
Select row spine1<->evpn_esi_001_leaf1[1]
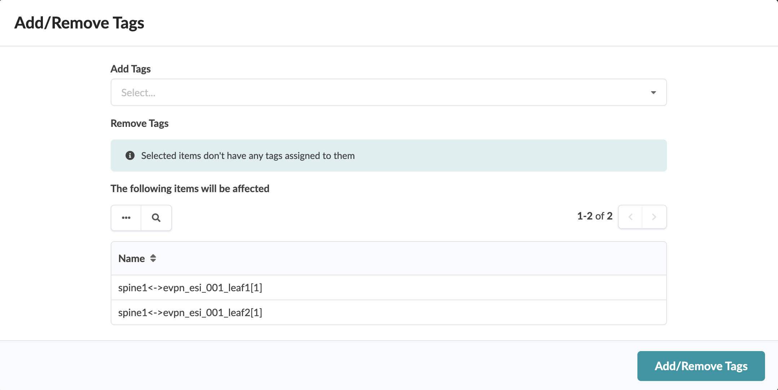point(190,288)
